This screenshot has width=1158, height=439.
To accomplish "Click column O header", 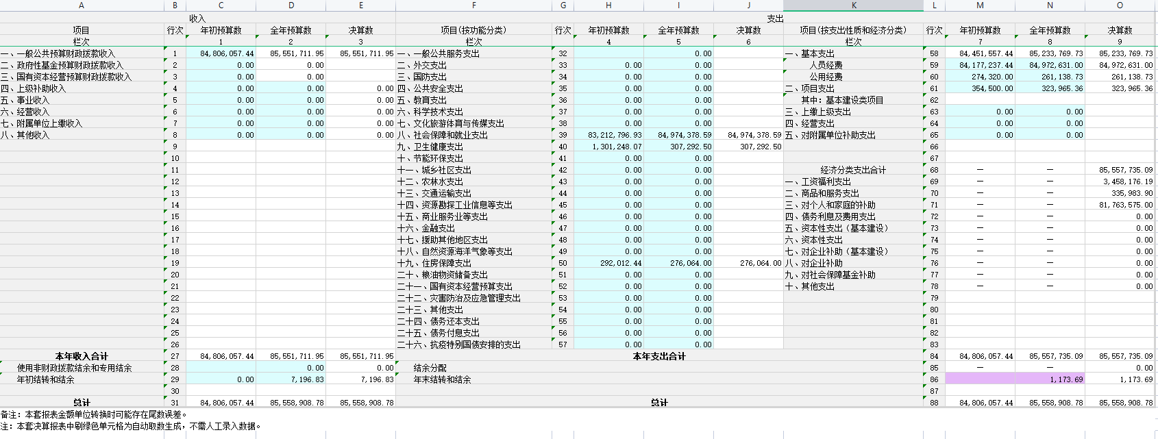I will coord(1120,5).
